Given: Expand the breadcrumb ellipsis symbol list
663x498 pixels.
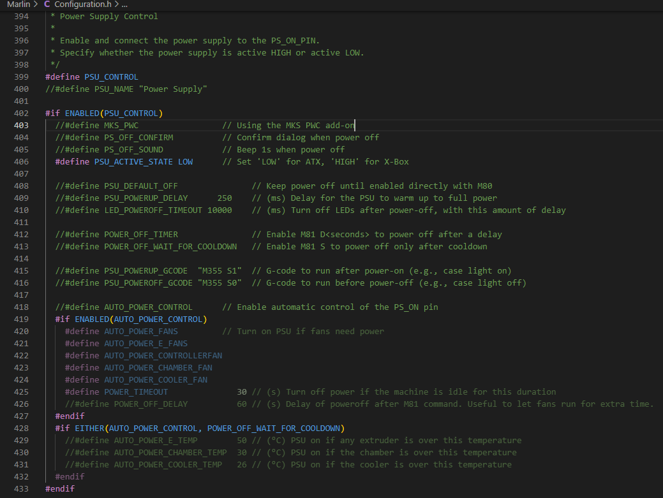Looking at the screenshot, I should 124,4.
